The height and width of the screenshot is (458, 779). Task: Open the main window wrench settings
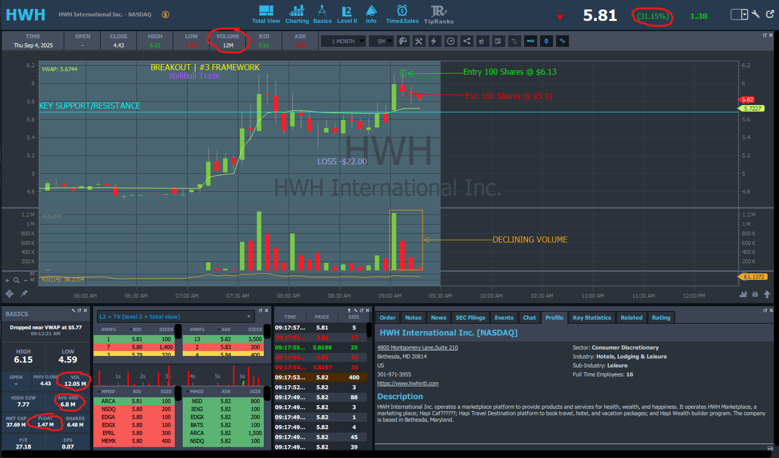(756, 14)
